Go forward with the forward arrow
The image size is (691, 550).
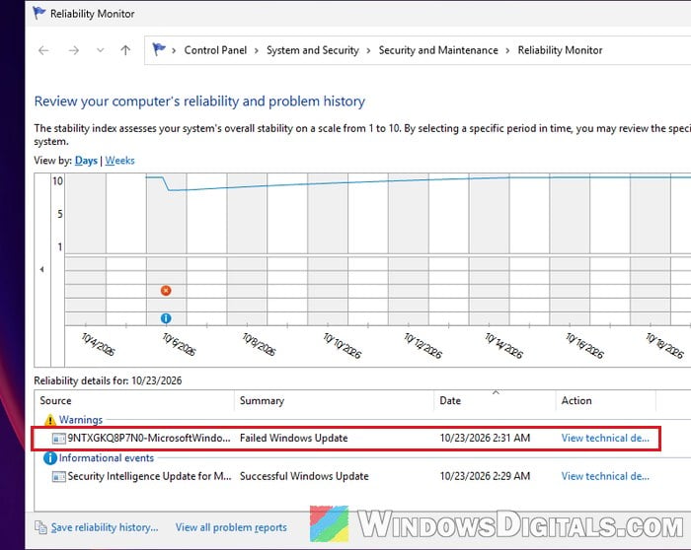[74, 50]
